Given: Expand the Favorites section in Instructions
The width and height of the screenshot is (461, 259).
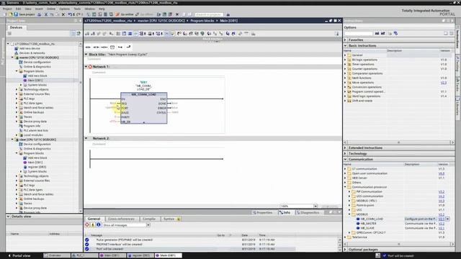Looking at the screenshot, I should click(346, 40).
